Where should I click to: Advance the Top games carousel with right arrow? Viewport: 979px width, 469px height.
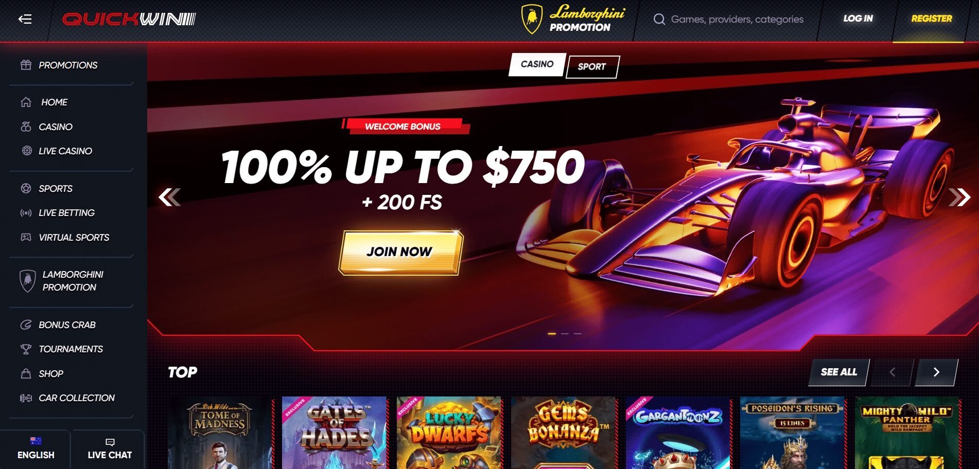tap(936, 372)
